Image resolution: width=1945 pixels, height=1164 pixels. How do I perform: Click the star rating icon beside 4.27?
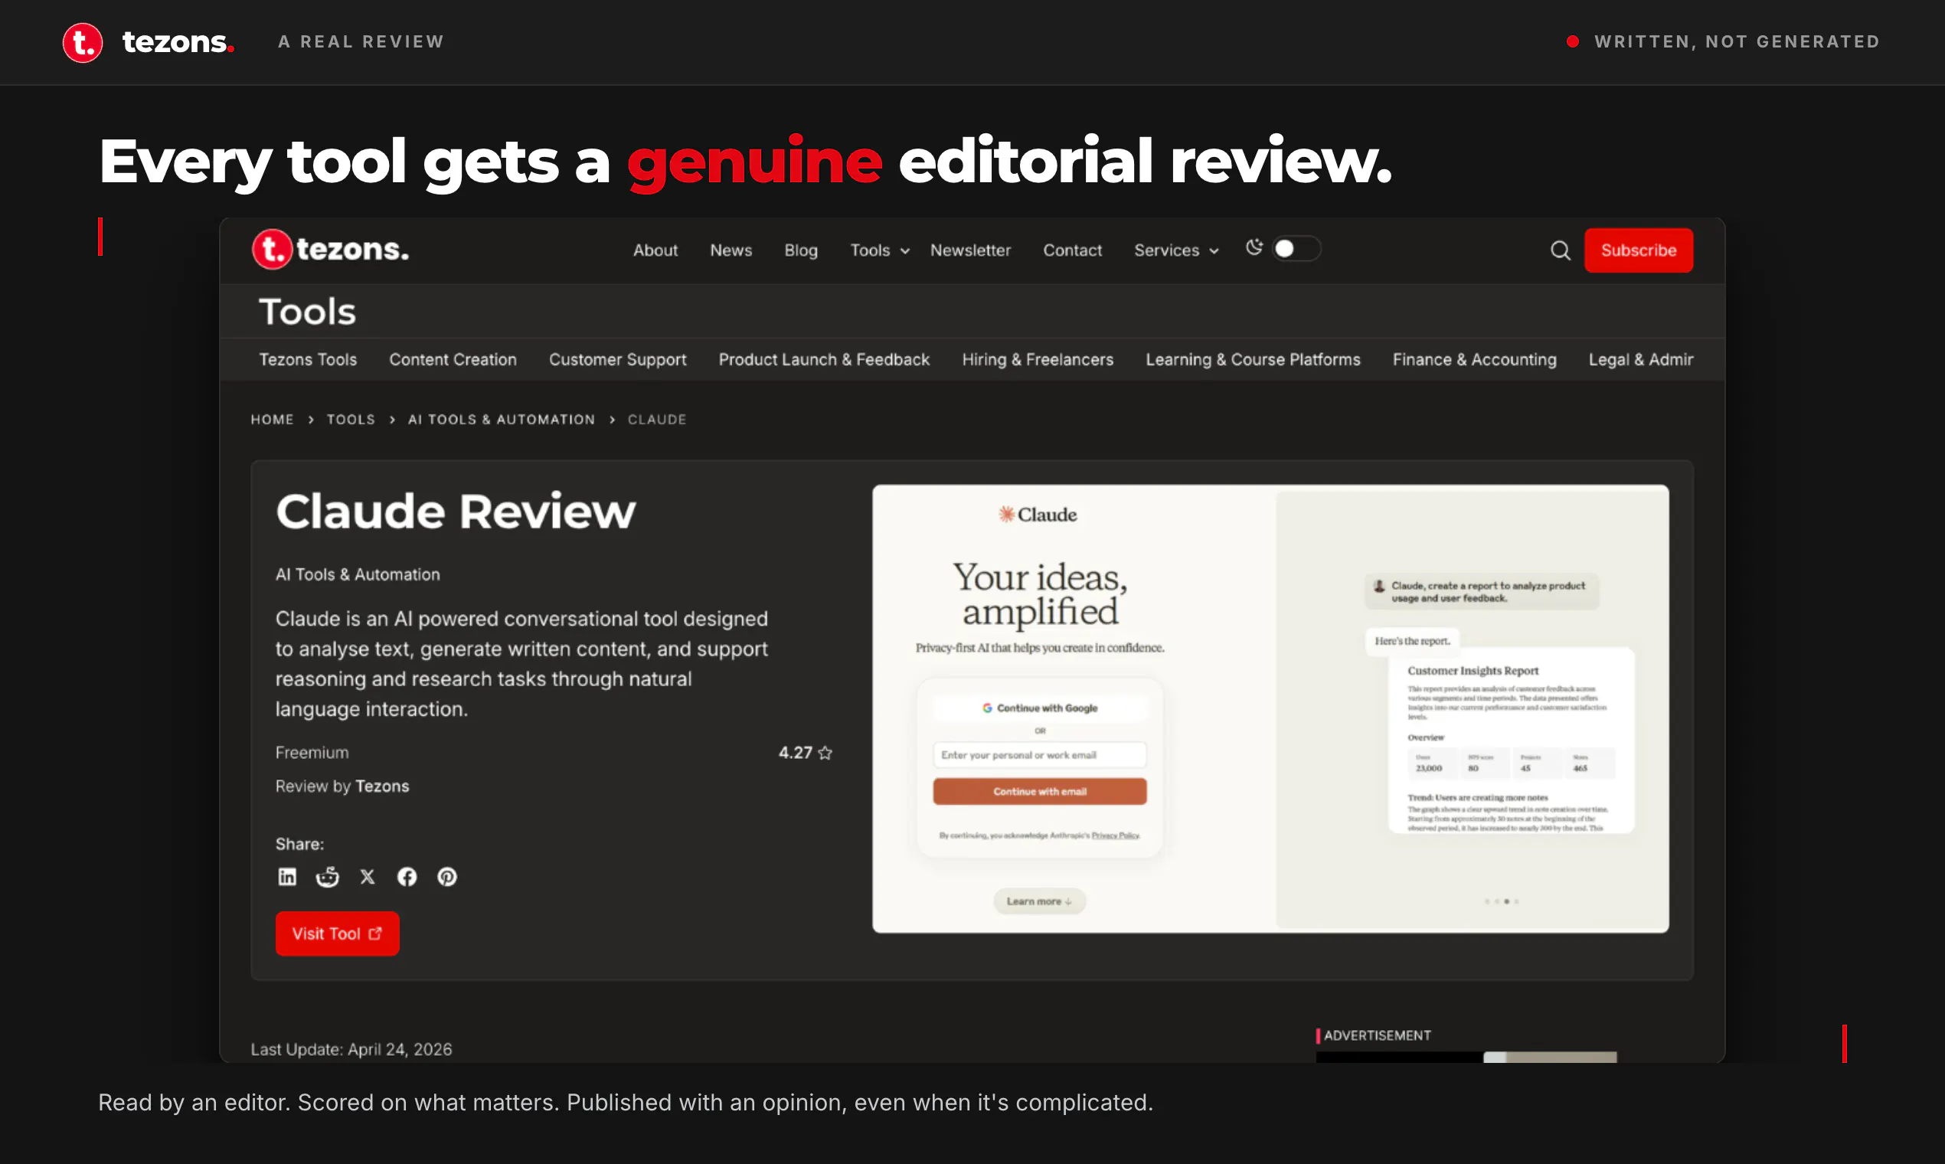(x=825, y=752)
